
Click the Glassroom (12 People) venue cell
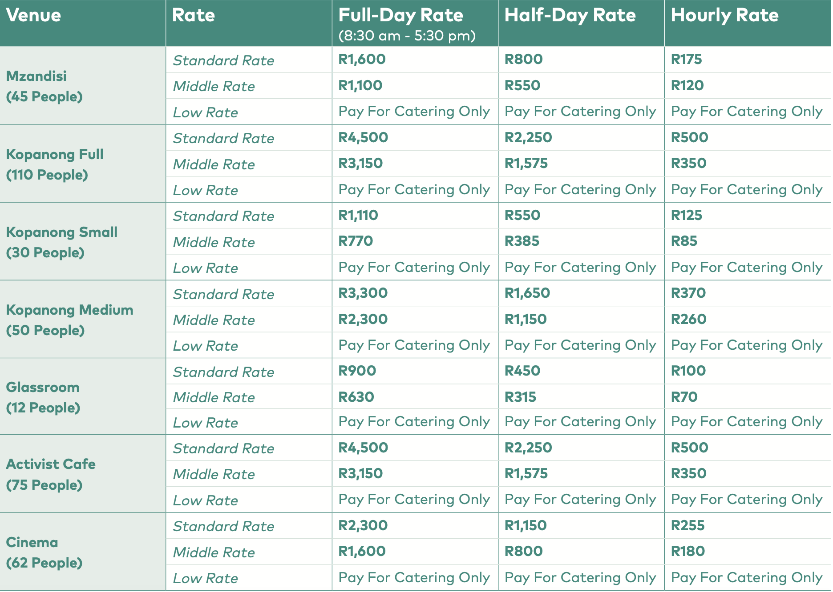pos(43,397)
